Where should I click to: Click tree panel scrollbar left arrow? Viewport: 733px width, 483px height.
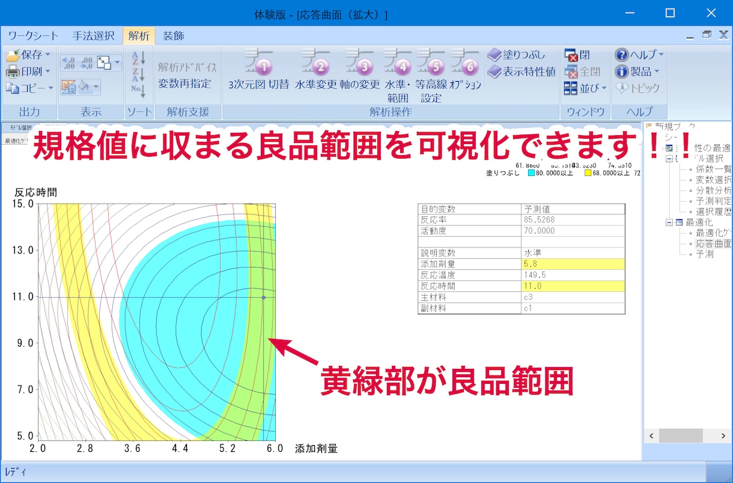[651, 436]
